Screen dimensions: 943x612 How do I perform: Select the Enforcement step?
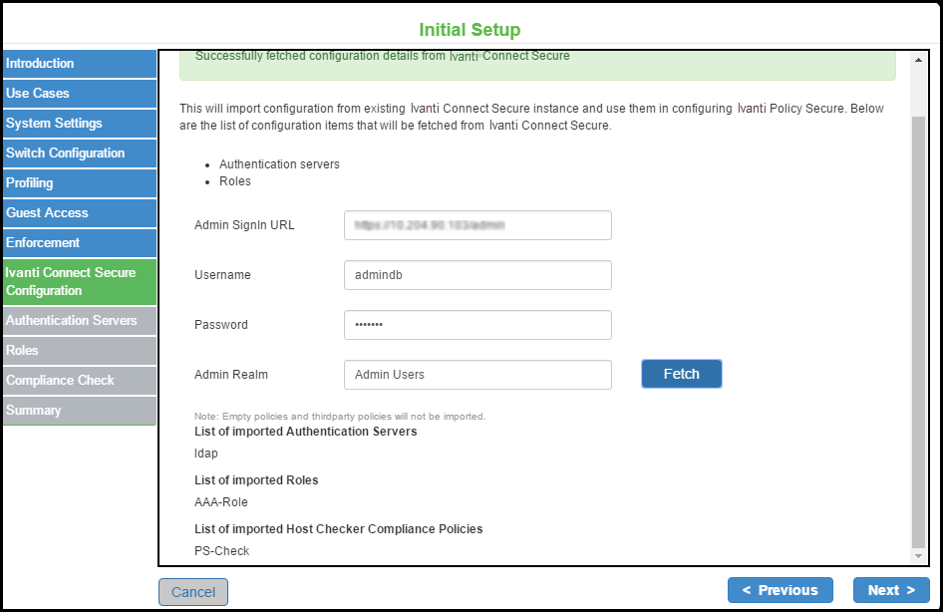78,243
